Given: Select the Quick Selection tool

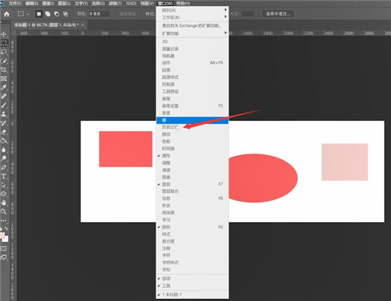Looking at the screenshot, I should [x=4, y=61].
